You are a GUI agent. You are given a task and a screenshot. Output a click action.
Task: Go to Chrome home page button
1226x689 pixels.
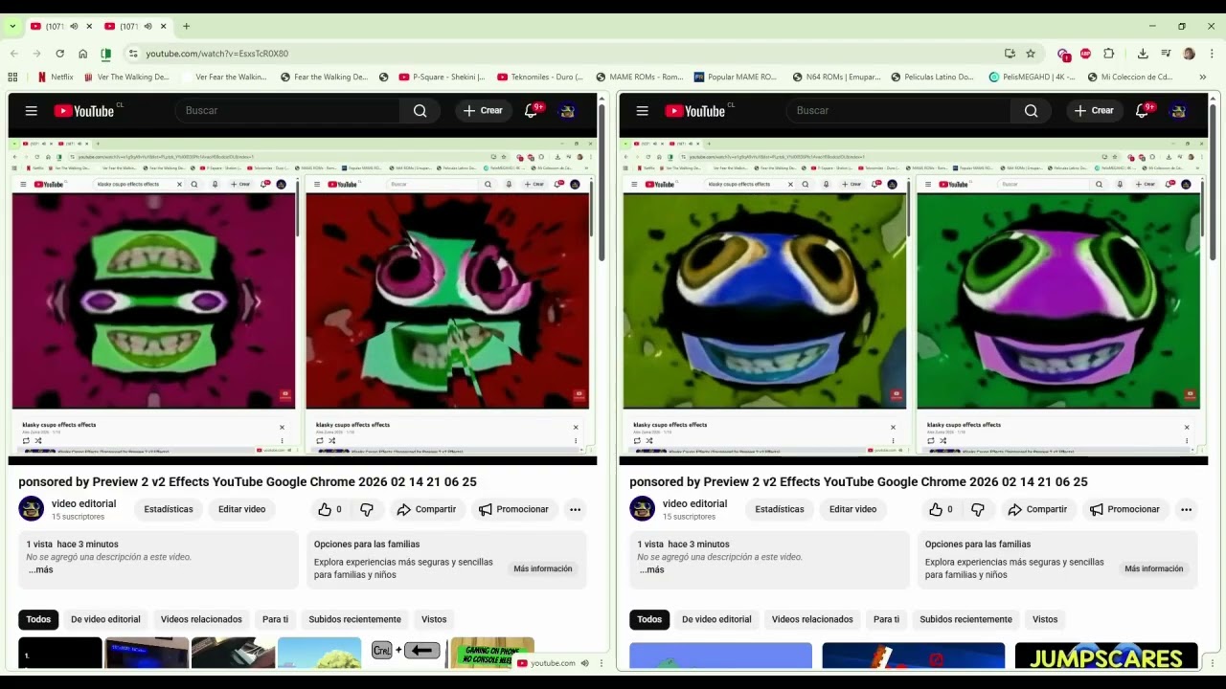[82, 54]
